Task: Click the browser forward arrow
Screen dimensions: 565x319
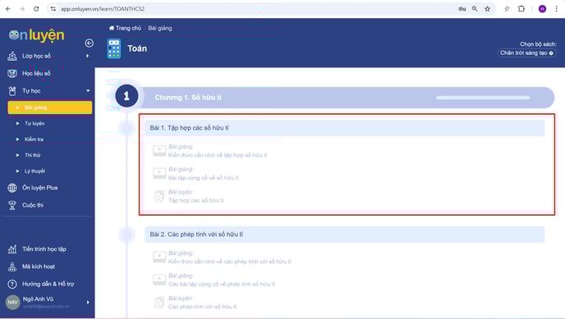Action: (22, 9)
